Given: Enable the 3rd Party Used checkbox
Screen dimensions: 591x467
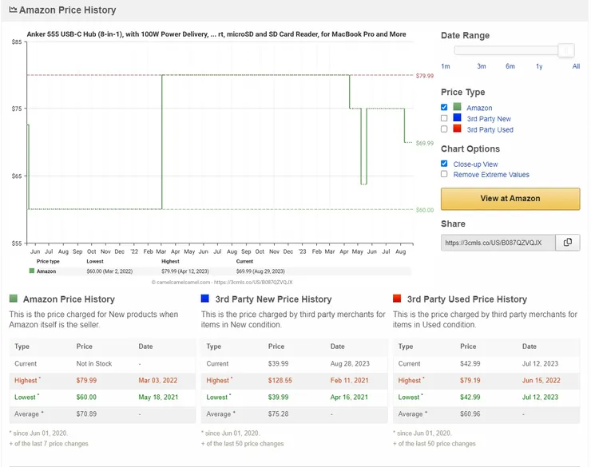Looking at the screenshot, I should click(444, 129).
